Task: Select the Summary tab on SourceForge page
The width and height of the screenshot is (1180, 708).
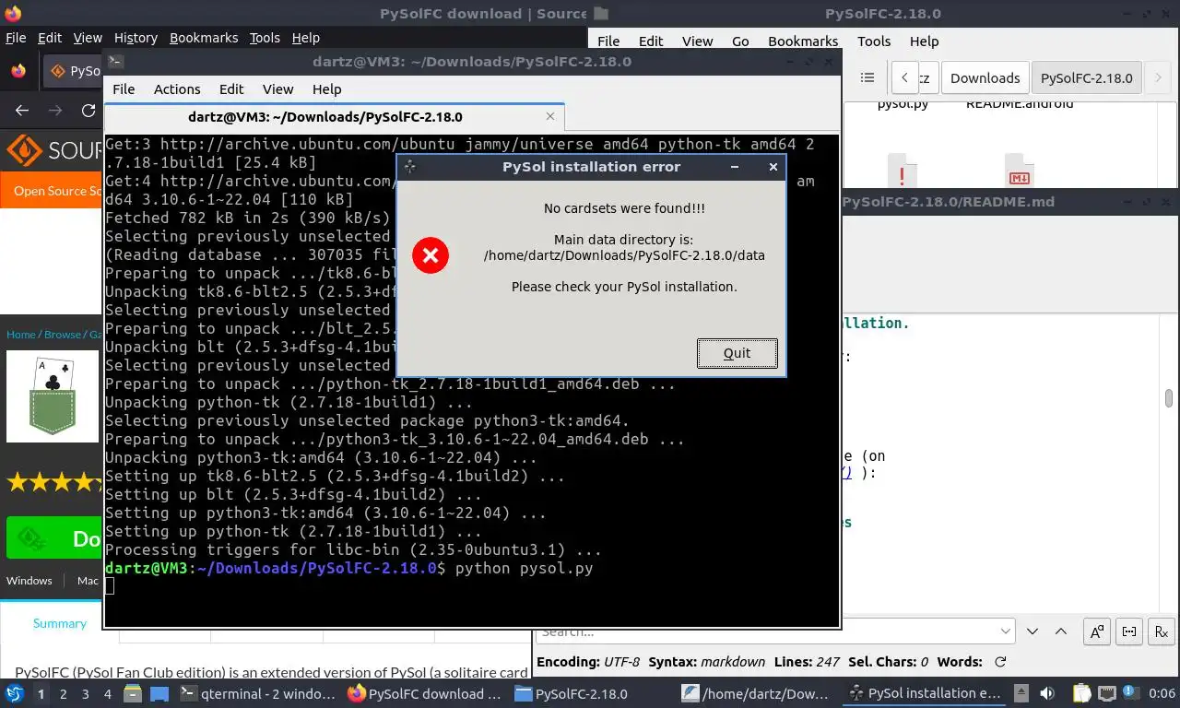Action: [x=60, y=623]
